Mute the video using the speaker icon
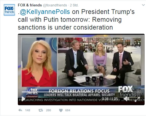 (x=127, y=99)
